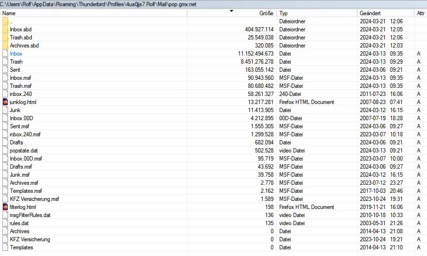The width and height of the screenshot is (427, 256).
Task: Click the file icon of inbox.240.msf
Action: (5, 134)
